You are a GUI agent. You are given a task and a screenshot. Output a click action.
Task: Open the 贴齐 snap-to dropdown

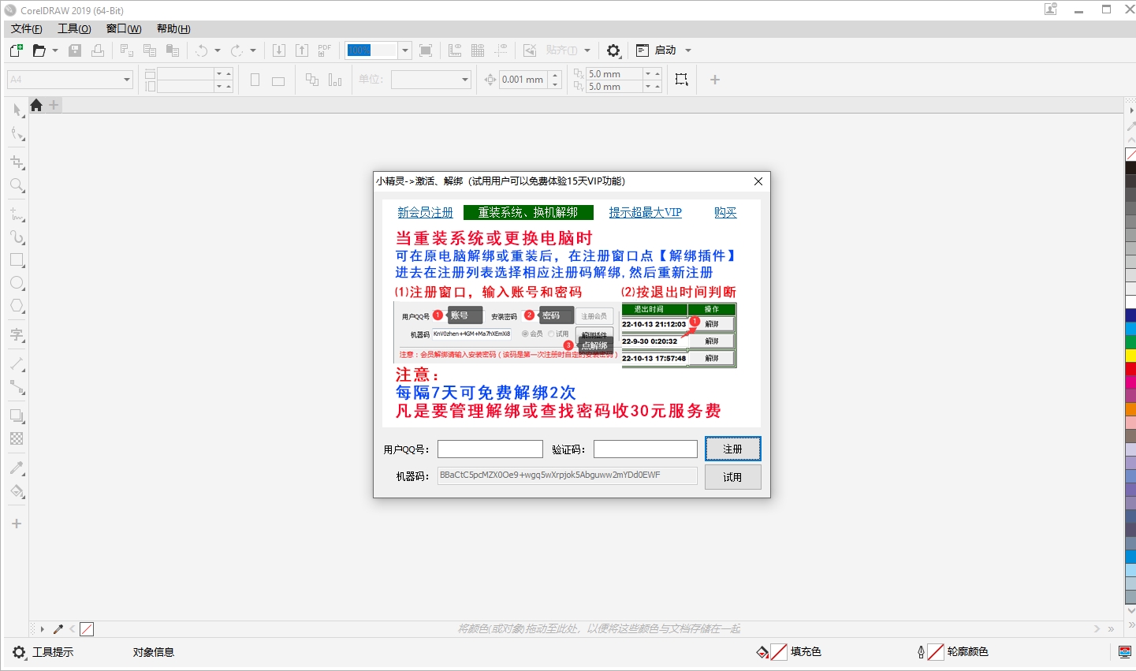[x=587, y=50]
